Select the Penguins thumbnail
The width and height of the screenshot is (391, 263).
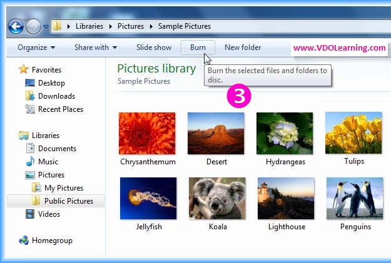pyautogui.click(x=355, y=198)
